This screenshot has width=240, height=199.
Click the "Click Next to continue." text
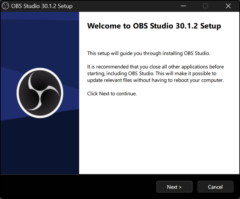tap(112, 94)
